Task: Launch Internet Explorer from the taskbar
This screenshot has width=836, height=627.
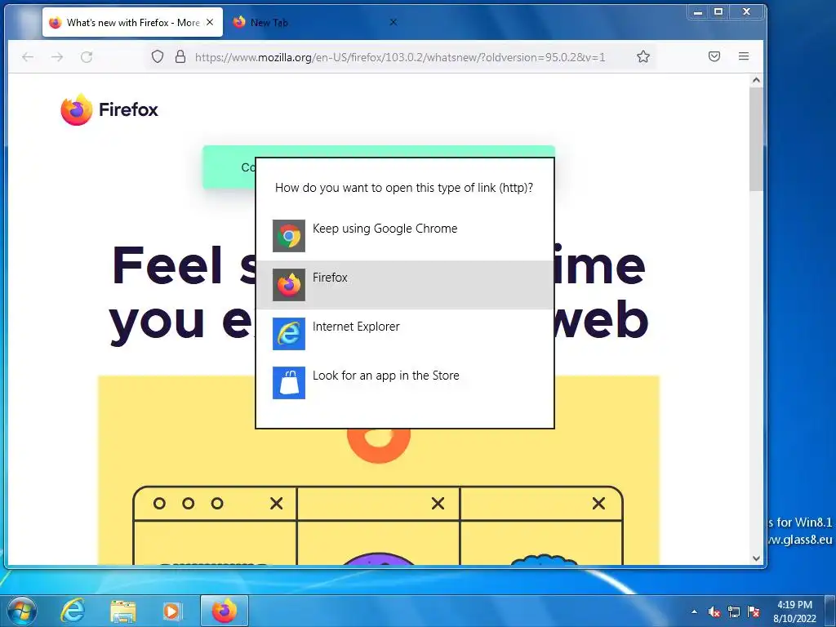Action: tap(72, 611)
